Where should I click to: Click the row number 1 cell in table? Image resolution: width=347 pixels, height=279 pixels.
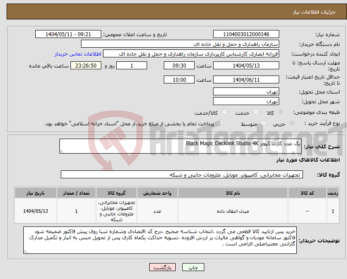click(x=333, y=211)
